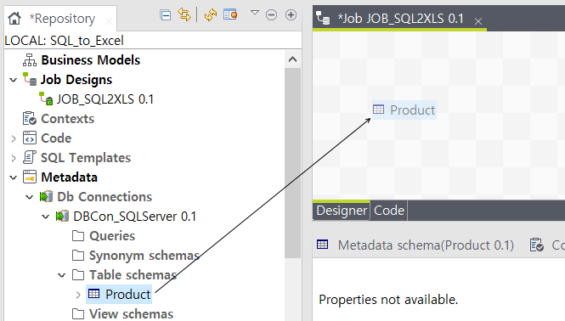Switch to the Code tab
The width and height of the screenshot is (565, 321).
[x=389, y=211]
